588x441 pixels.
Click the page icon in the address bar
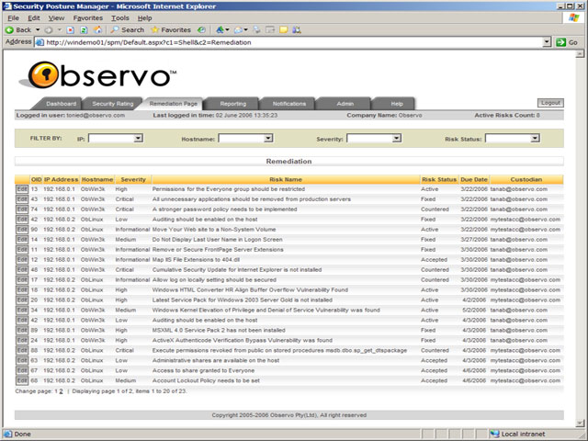(40, 42)
